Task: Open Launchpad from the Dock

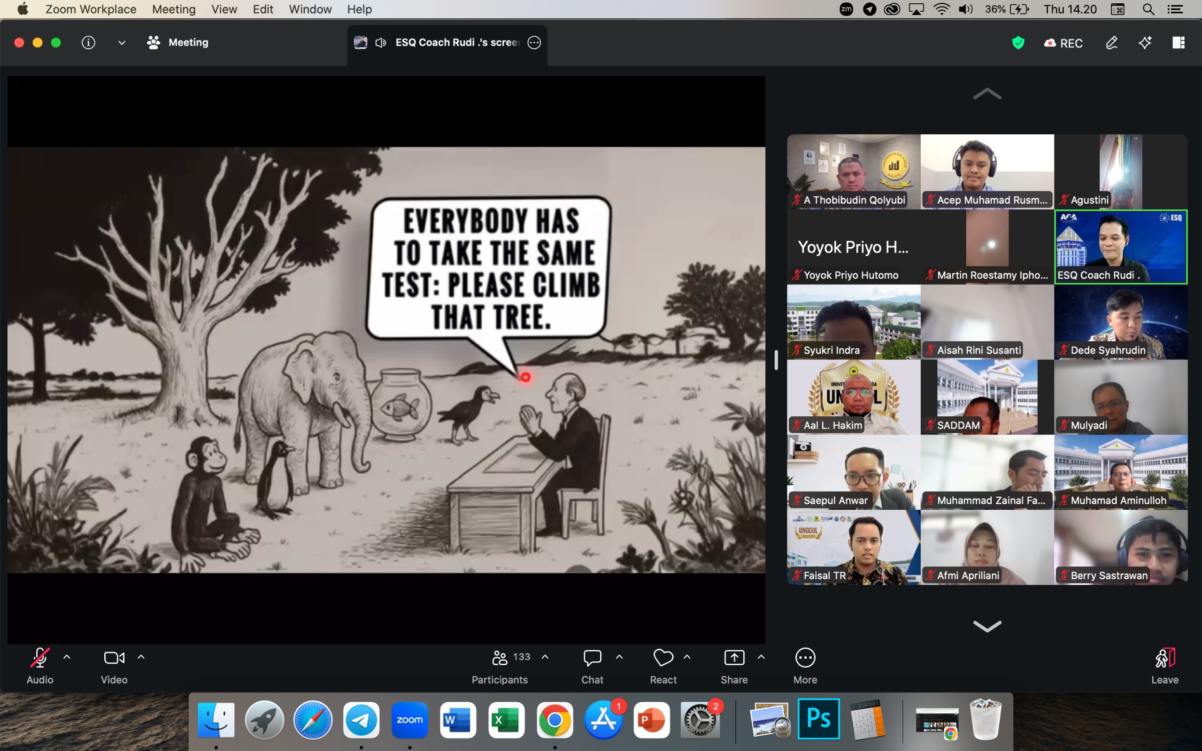Action: pos(264,720)
